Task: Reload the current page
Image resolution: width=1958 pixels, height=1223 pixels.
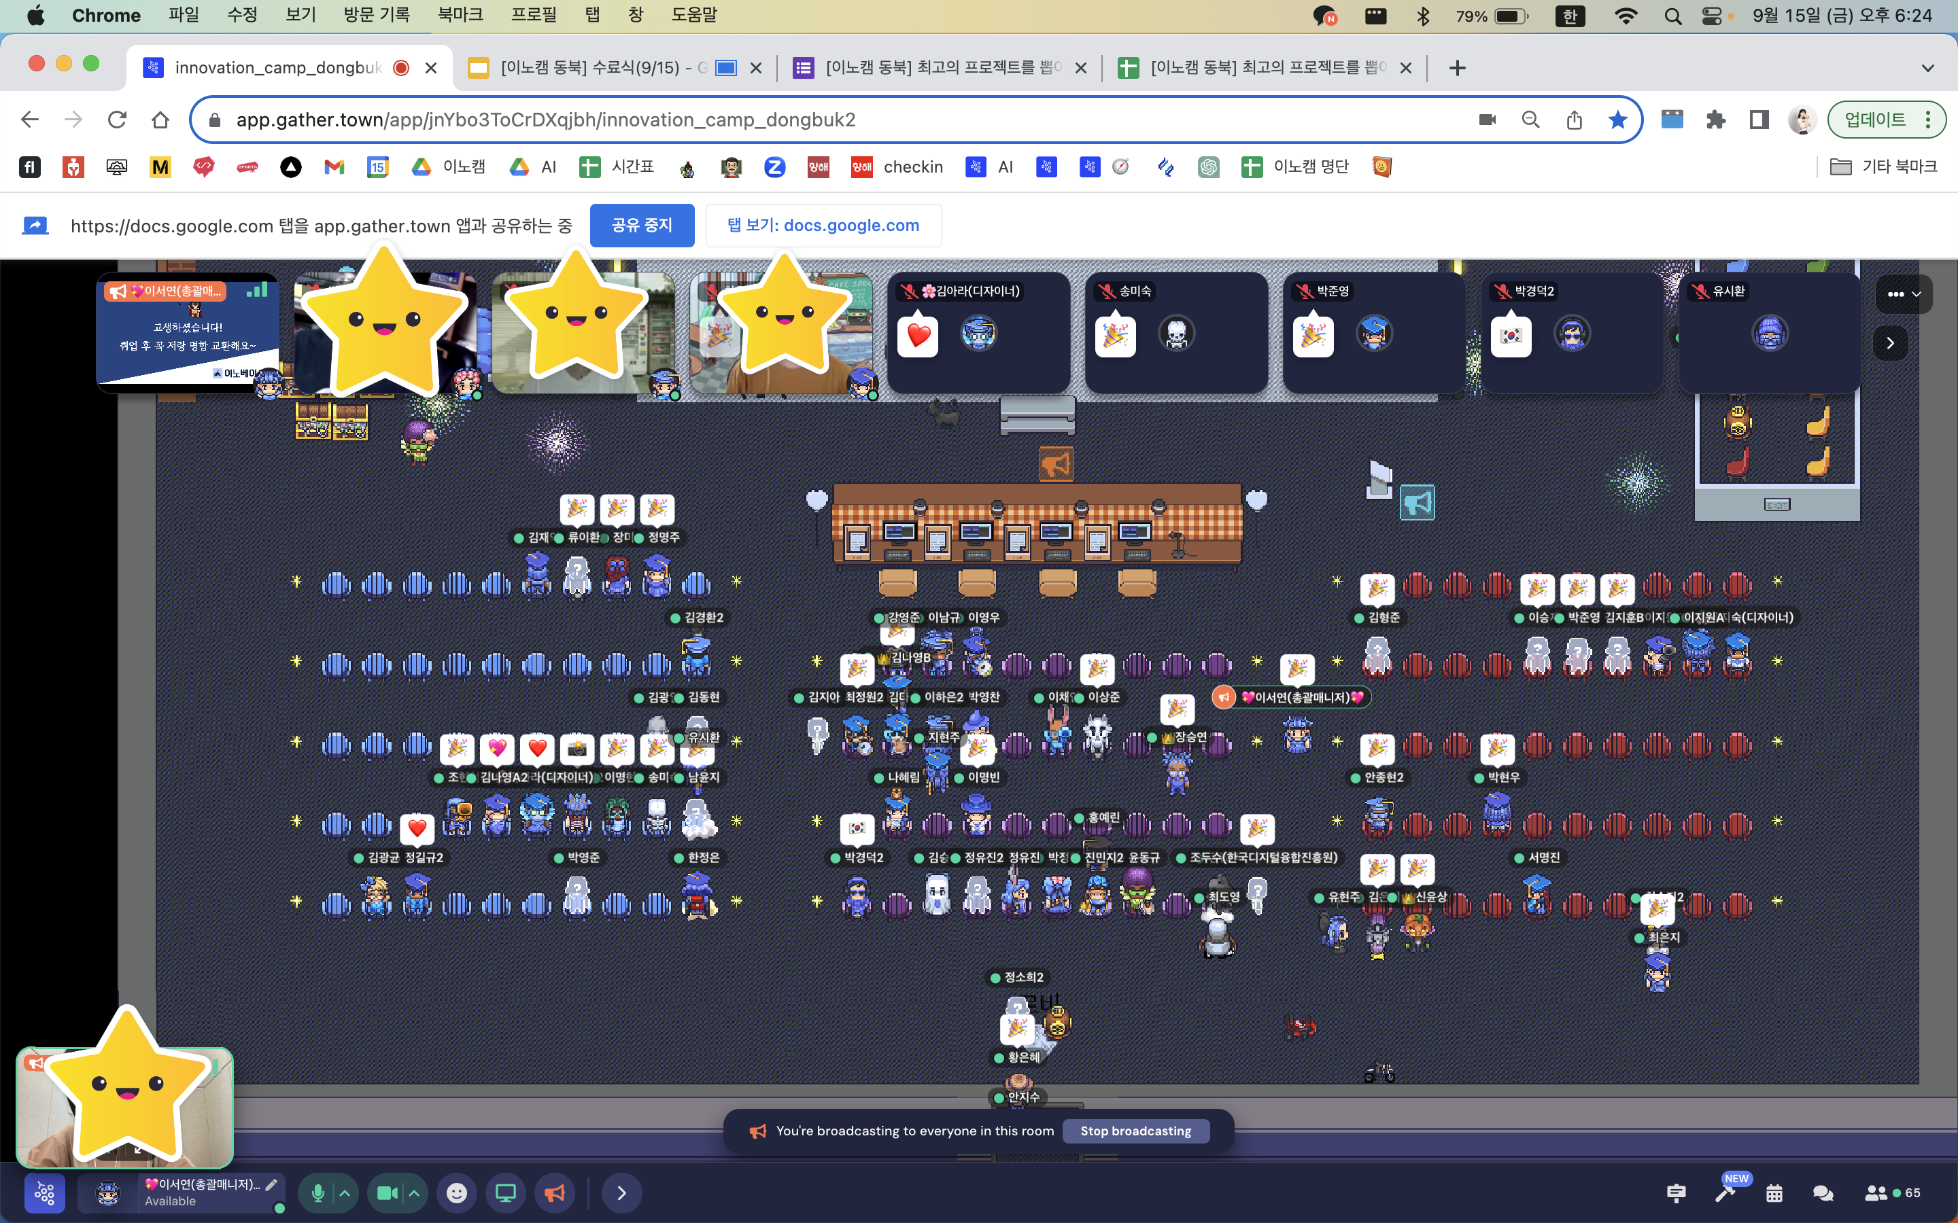Action: [x=118, y=120]
